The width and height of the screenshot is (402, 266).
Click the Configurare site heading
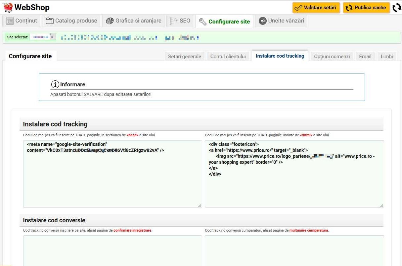pyautogui.click(x=30, y=56)
